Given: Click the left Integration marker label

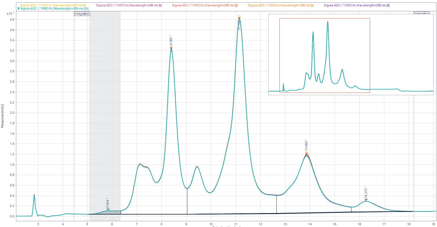Looking at the screenshot, I should (82, 14).
